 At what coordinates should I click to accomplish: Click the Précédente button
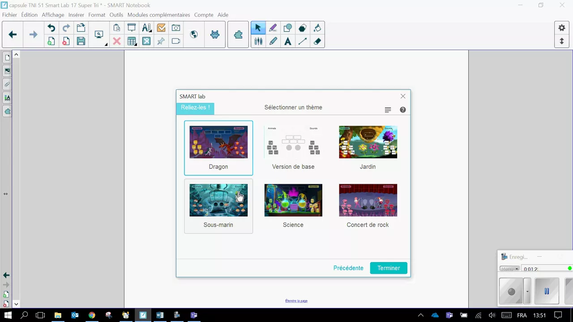point(348,268)
